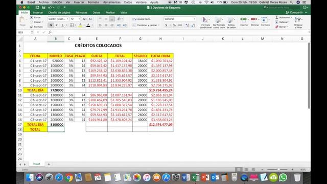Click the Insertar cells button
Image resolution: width=327 pixels, height=184 pixels.
(244, 21)
